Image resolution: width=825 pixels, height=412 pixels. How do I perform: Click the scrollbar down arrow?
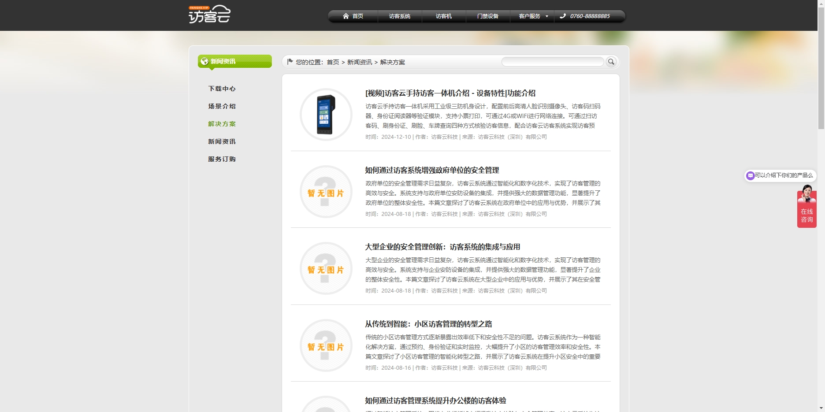(821, 408)
